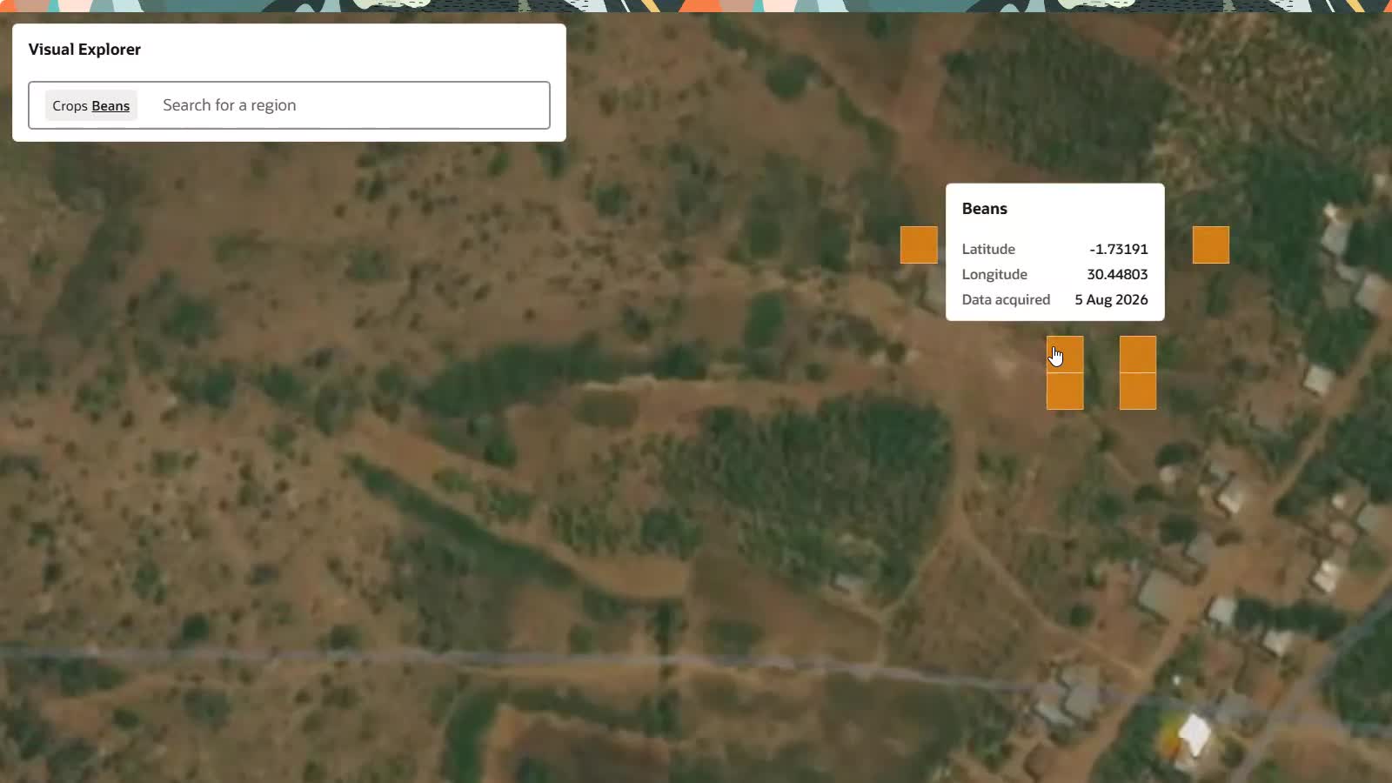
Task: Click the Beans title in popup
Action: coord(984,209)
